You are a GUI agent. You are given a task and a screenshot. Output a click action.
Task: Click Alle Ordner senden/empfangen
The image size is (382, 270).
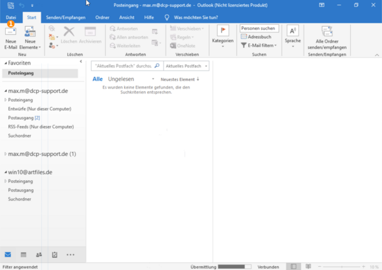tap(327, 38)
